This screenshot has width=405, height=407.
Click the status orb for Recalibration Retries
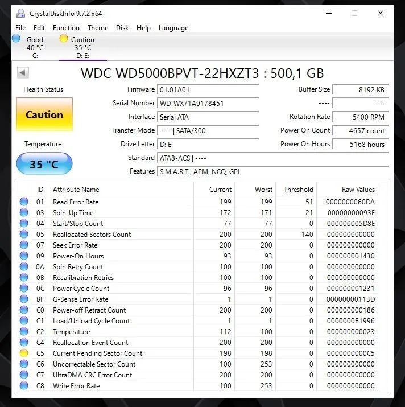(x=24, y=277)
